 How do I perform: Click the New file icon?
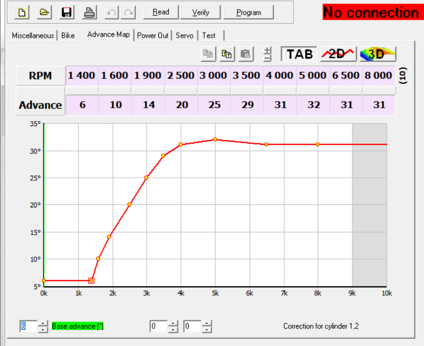pyautogui.click(x=22, y=12)
